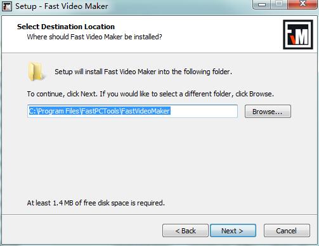Continue the installation with Next
This screenshot has height=246, width=319.
[x=233, y=231]
